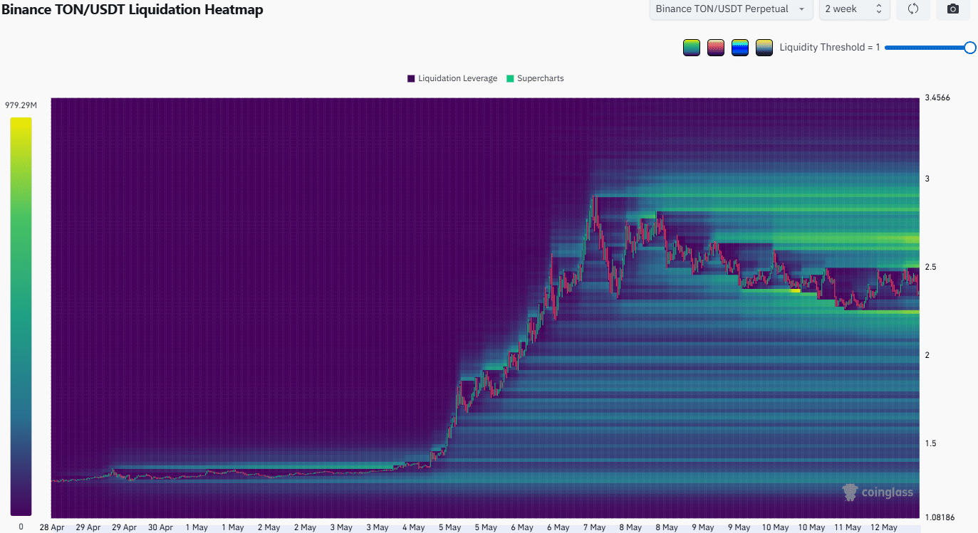Click the 2.5 price axis label
This screenshot has width=978, height=533.
(931, 267)
